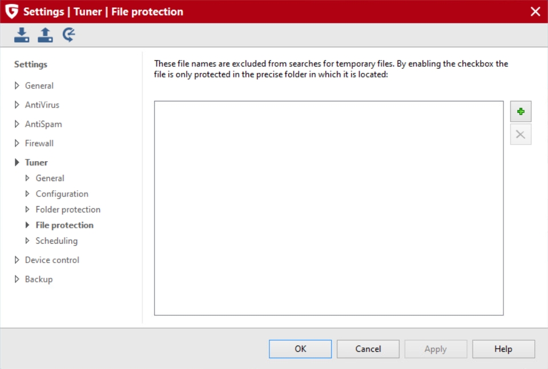Click inside the empty file exclusion list

tap(329, 208)
